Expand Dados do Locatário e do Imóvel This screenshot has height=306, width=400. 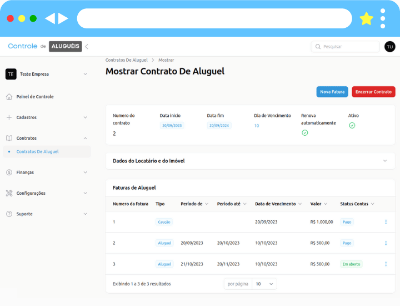point(250,161)
